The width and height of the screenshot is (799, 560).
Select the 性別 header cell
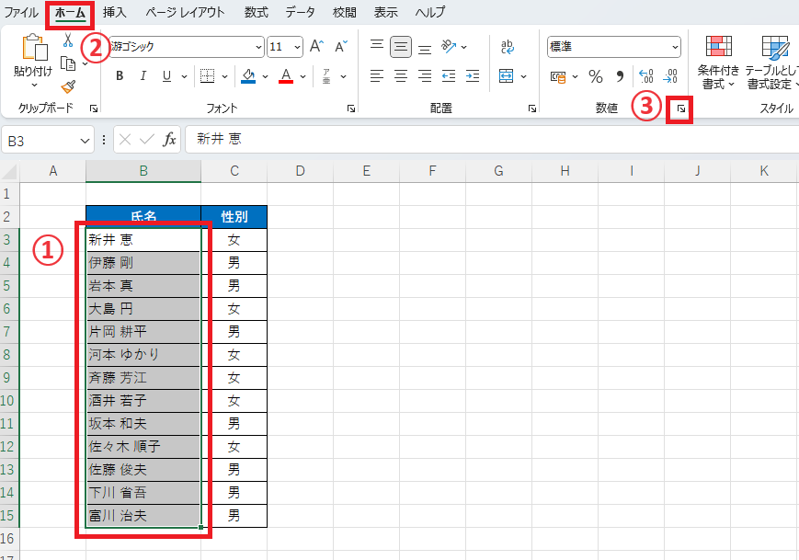click(234, 217)
